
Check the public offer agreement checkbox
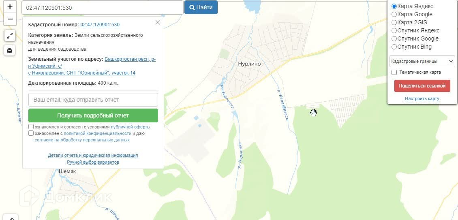pos(31,127)
